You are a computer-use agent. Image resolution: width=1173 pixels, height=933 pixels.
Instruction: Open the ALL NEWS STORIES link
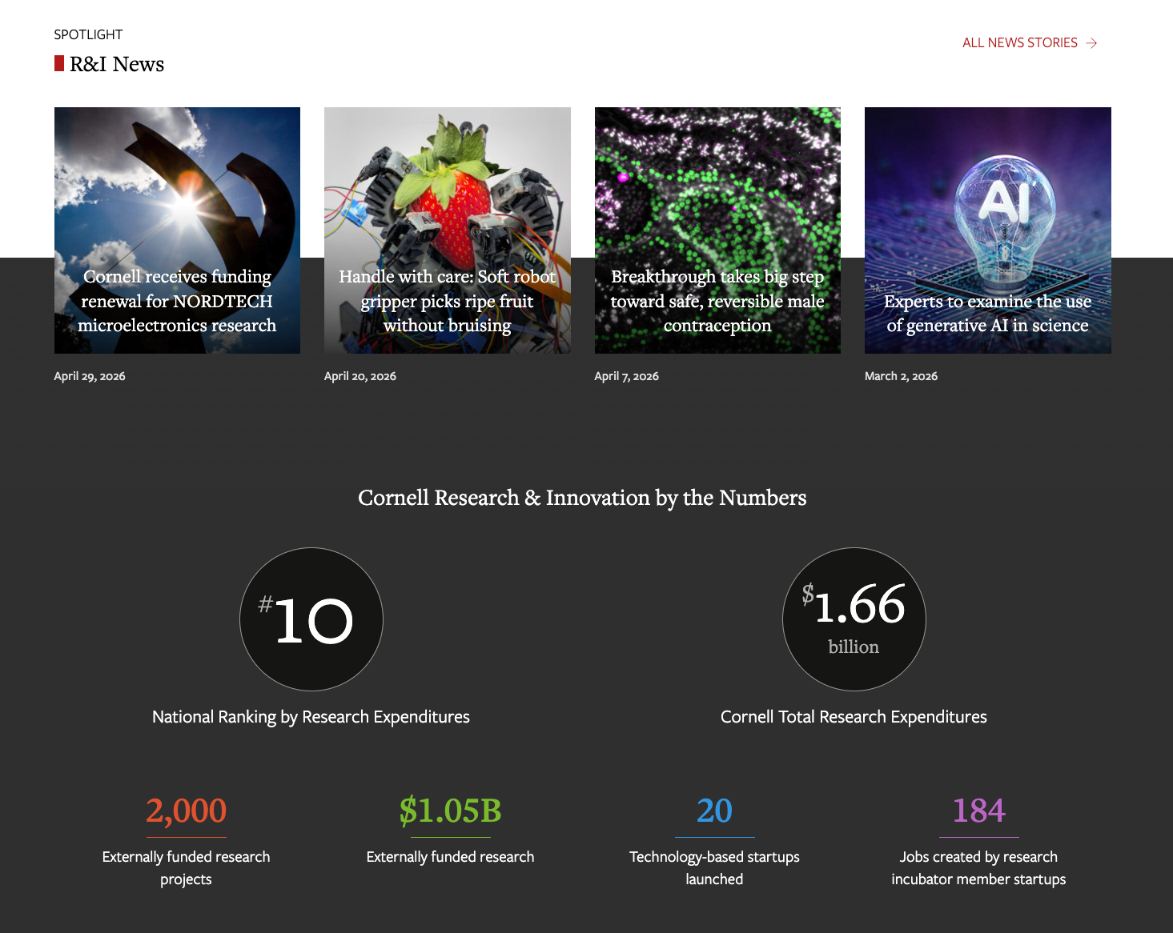tap(1029, 43)
